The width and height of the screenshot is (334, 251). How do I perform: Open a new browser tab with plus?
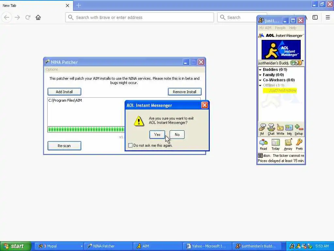pyautogui.click(x=79, y=5)
